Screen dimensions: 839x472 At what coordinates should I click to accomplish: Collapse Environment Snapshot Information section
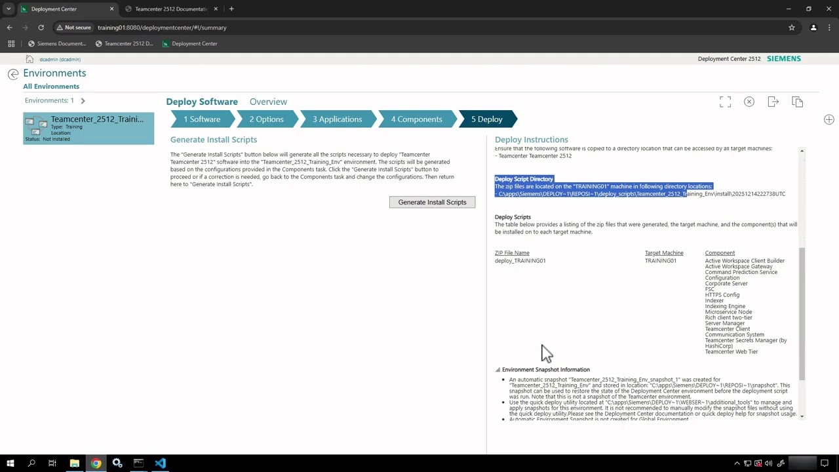(x=498, y=370)
